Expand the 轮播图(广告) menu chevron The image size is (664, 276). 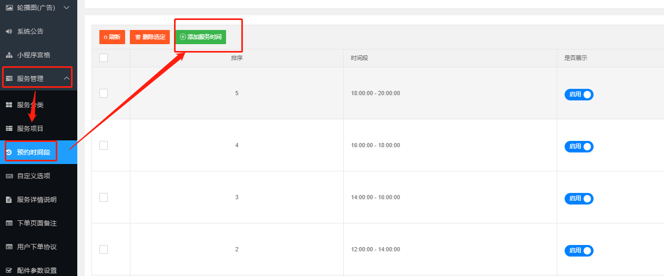pos(67,8)
